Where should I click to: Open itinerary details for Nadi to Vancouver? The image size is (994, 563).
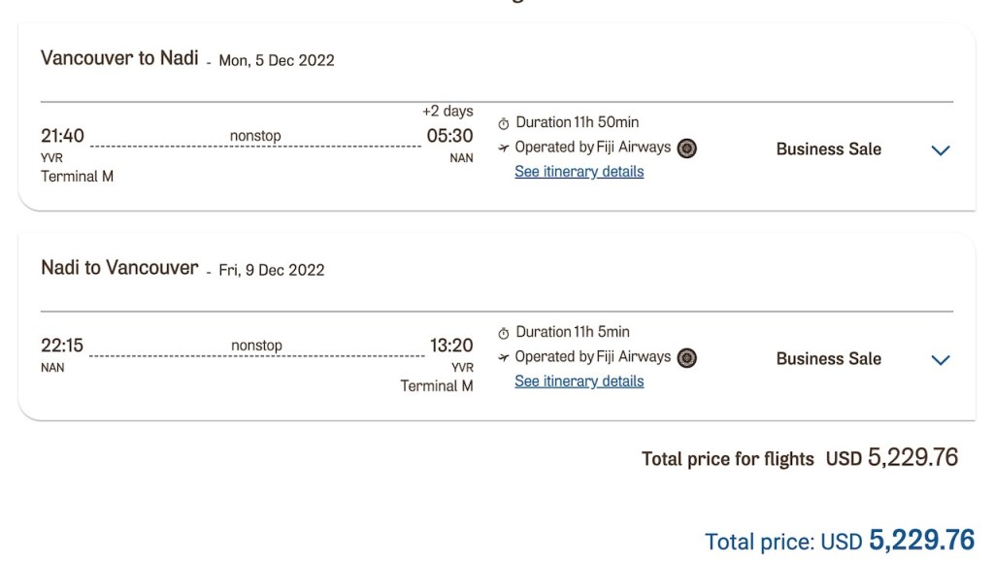tap(579, 381)
